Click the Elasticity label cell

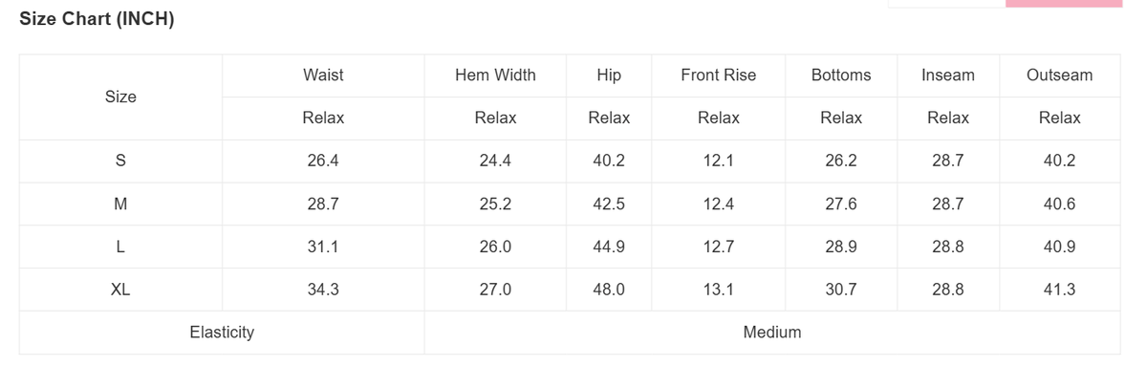click(222, 333)
